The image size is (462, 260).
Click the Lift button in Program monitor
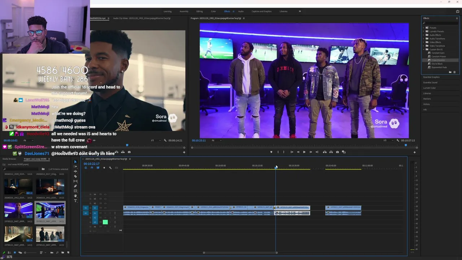[325, 152]
